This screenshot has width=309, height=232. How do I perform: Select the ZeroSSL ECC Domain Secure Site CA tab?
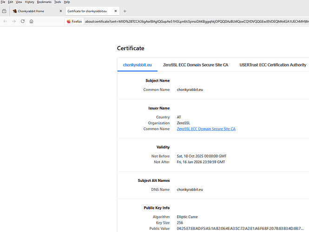[196, 65]
